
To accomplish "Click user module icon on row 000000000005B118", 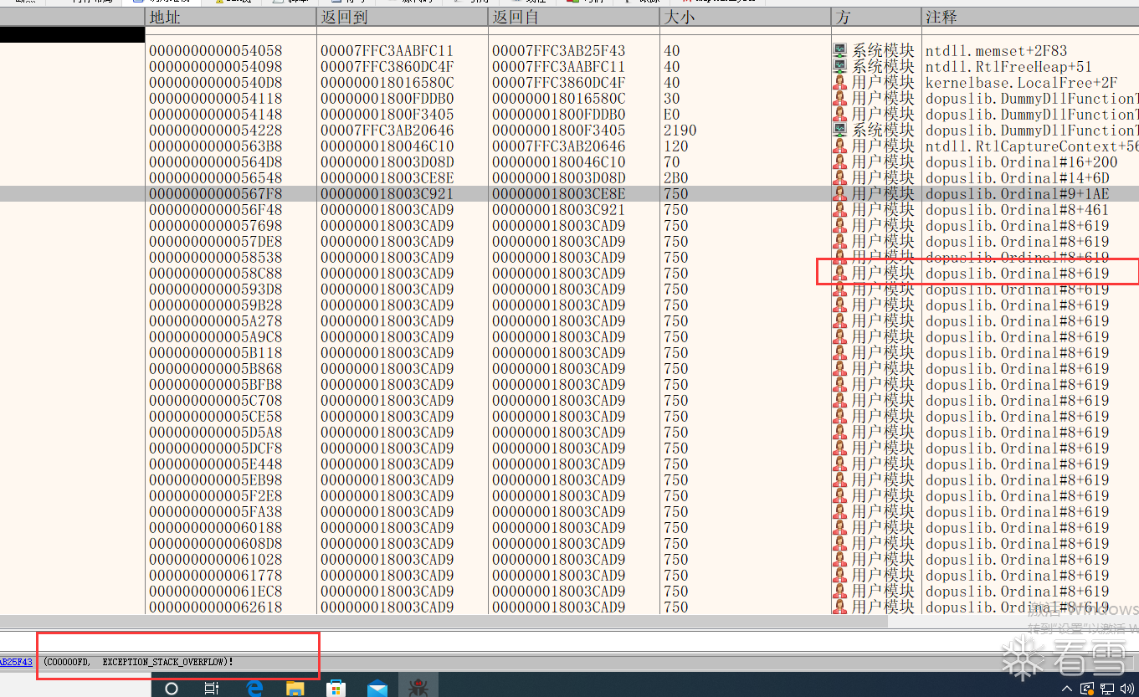I will tap(840, 353).
